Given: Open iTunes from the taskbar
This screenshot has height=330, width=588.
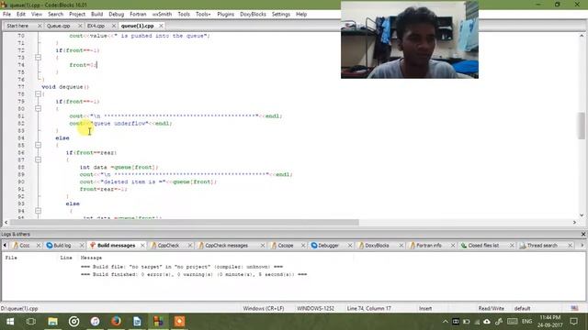Looking at the screenshot, I should [95, 322].
